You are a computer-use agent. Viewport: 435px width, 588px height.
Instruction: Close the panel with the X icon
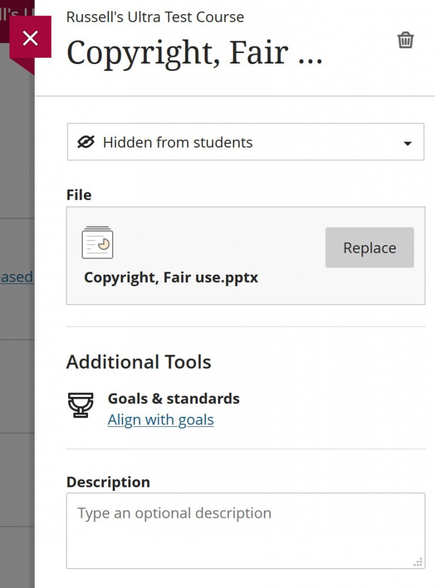pos(30,37)
